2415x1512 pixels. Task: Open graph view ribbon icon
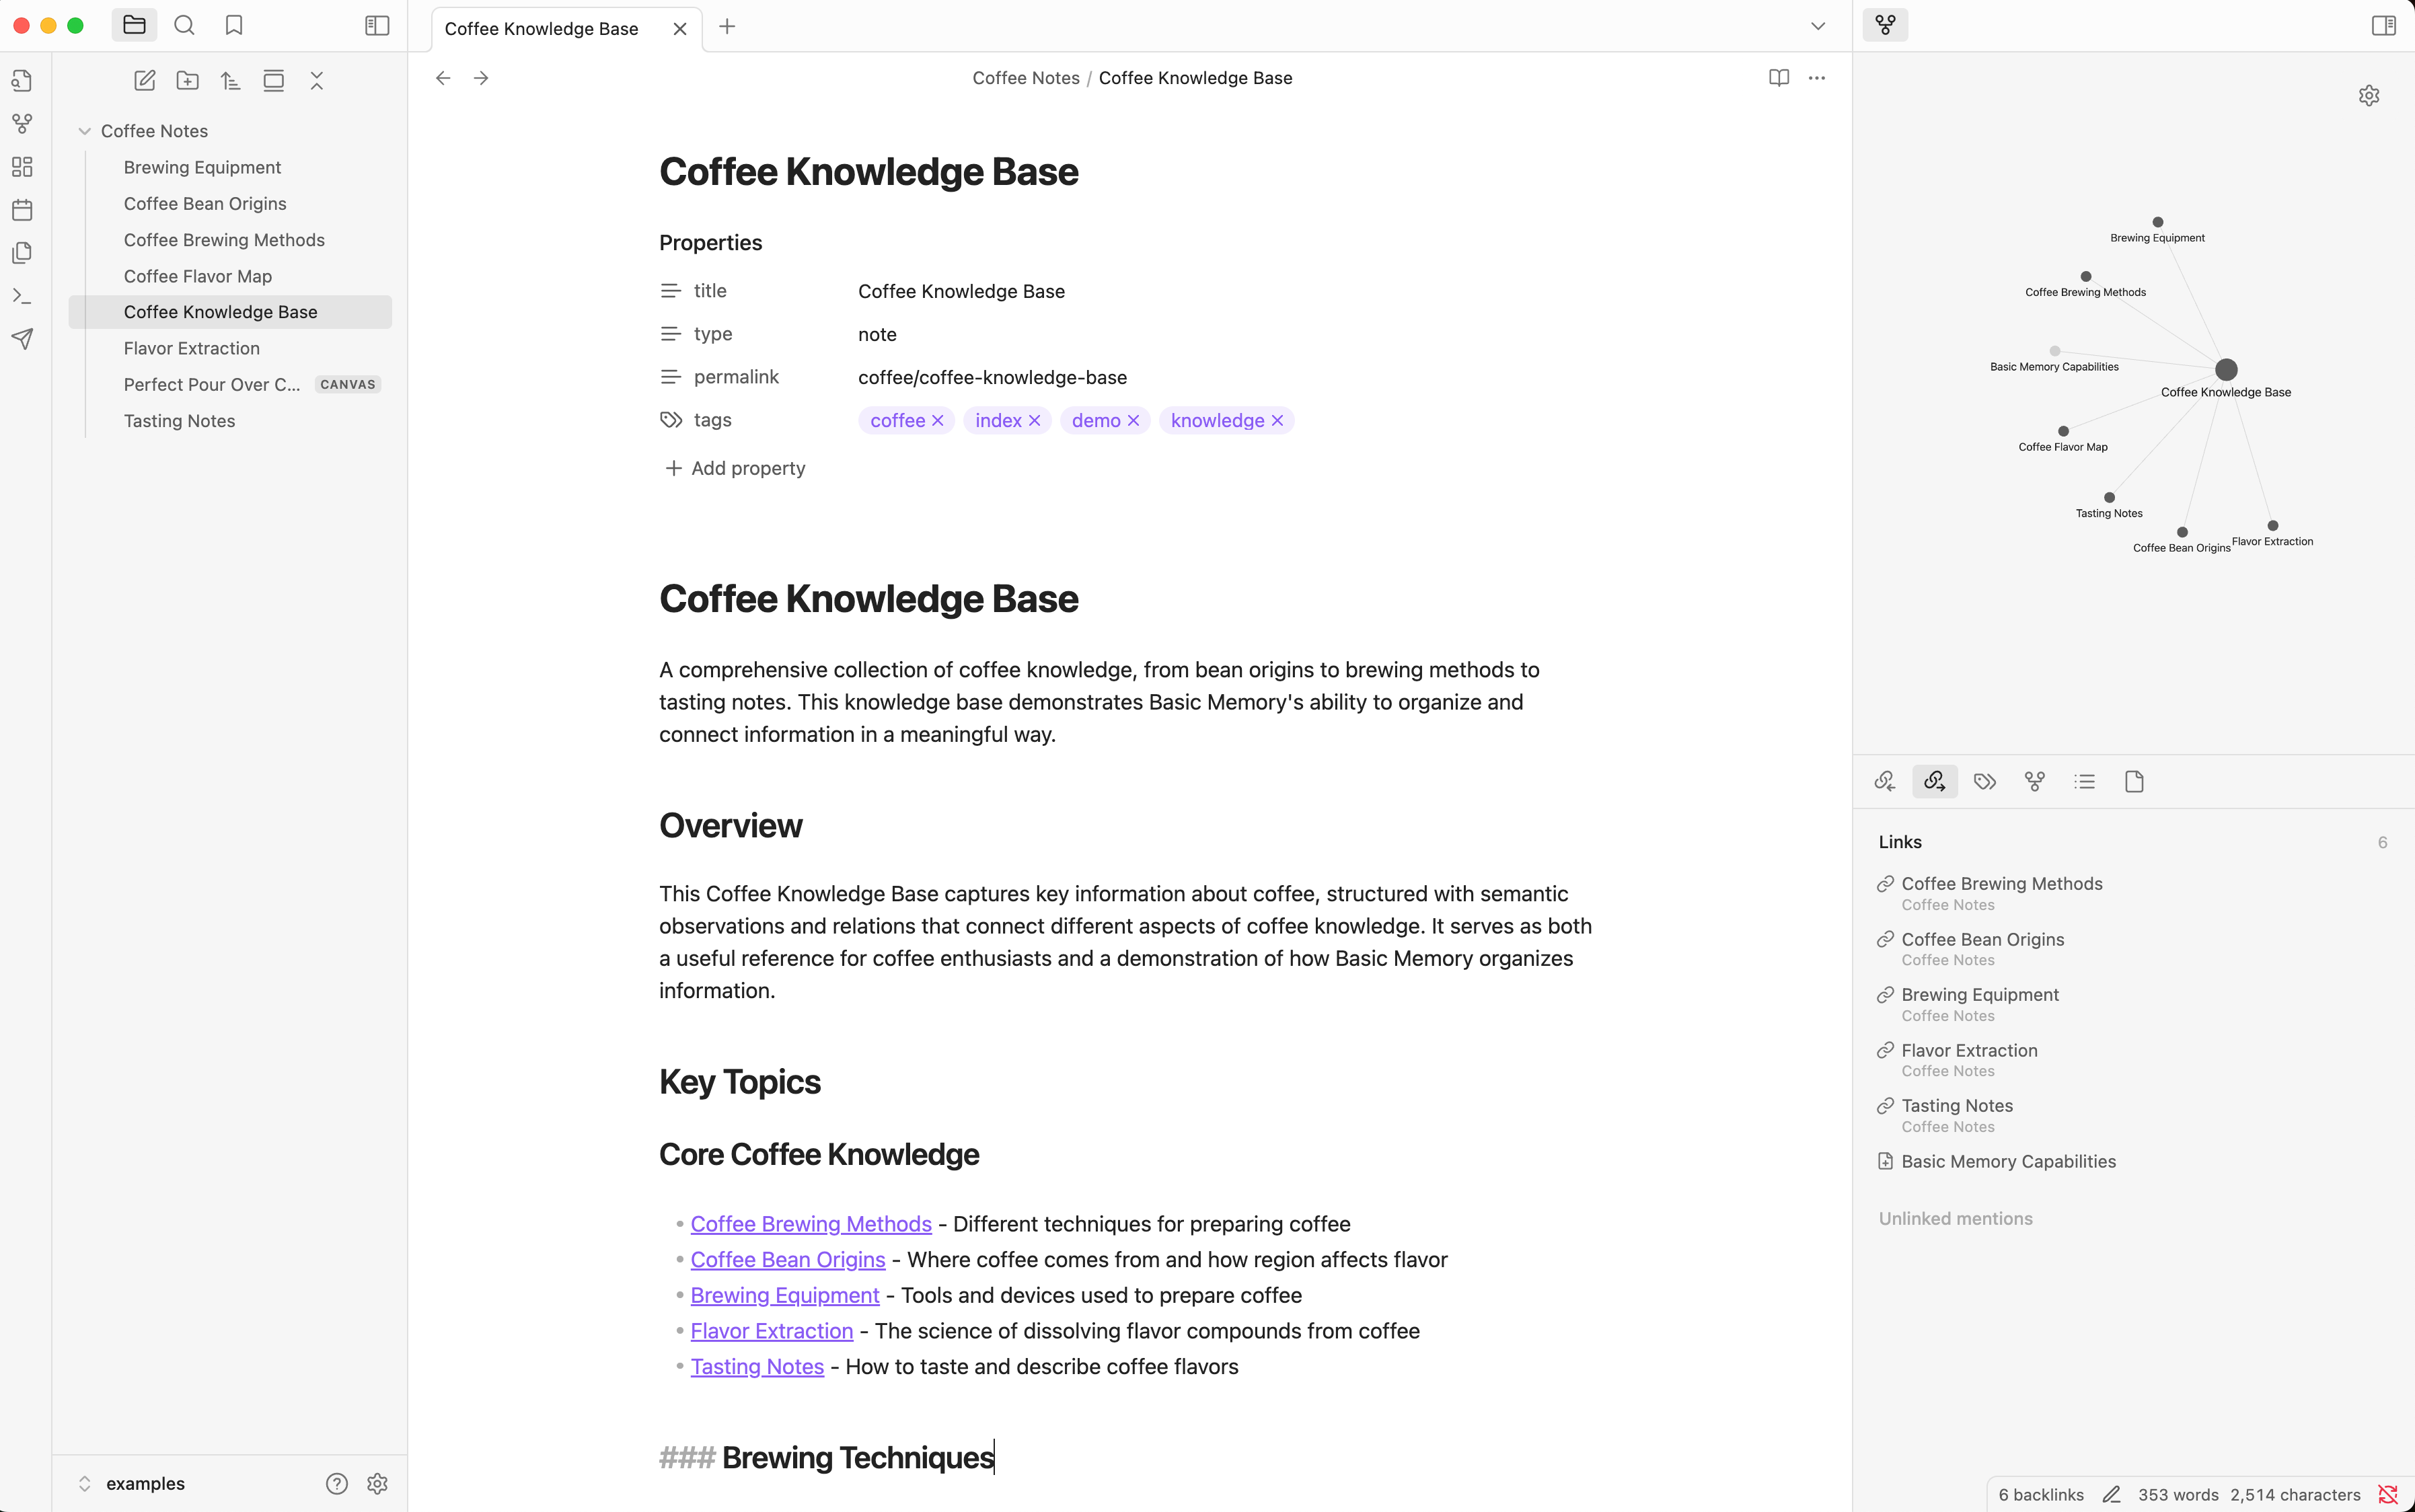click(22, 124)
